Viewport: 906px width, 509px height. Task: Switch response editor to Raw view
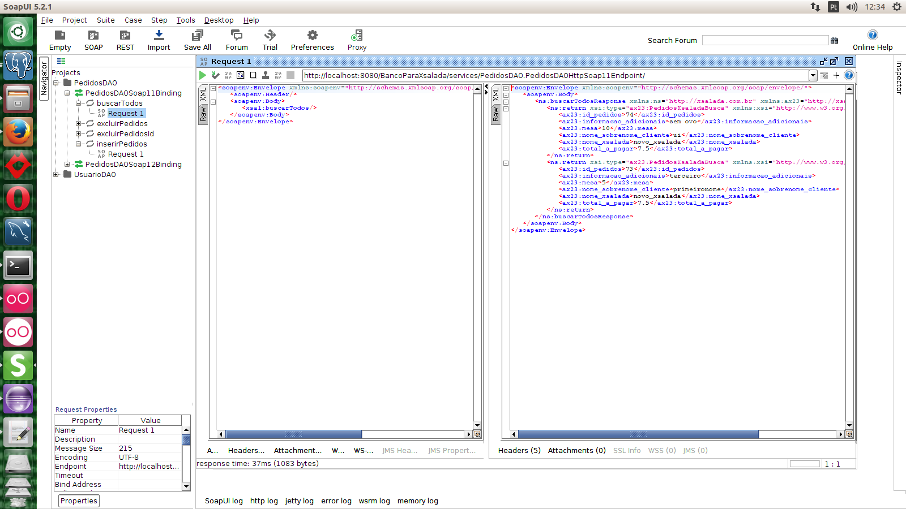click(x=495, y=115)
